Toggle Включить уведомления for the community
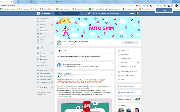Image resolution: width=180 pixels, height=112 pixels. [129, 72]
